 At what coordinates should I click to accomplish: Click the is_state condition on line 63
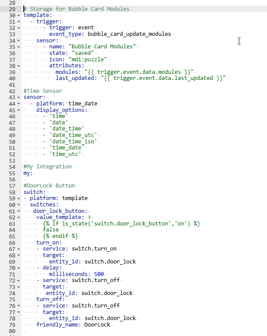click(x=121, y=224)
